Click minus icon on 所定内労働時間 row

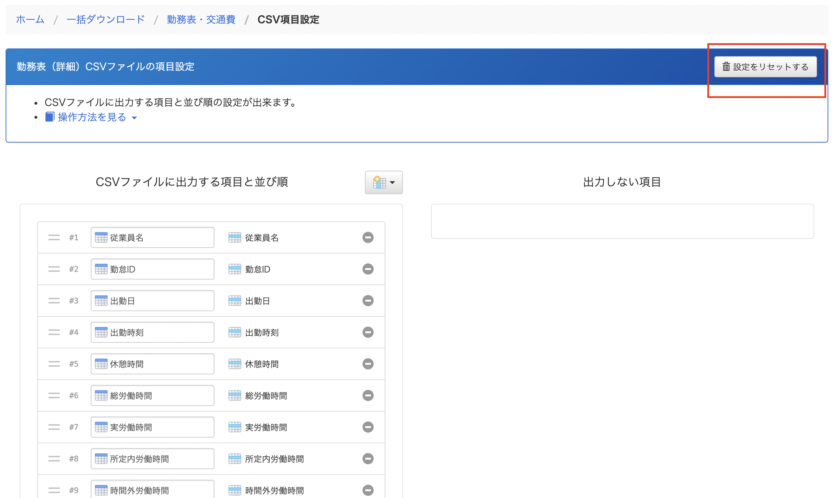[x=368, y=459]
